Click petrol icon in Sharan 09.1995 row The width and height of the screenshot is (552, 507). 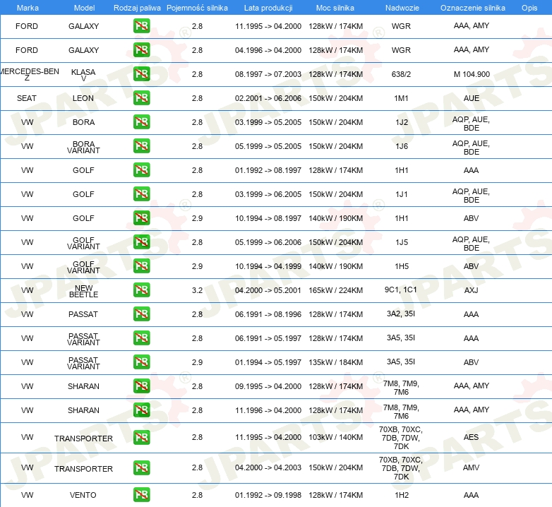click(141, 386)
